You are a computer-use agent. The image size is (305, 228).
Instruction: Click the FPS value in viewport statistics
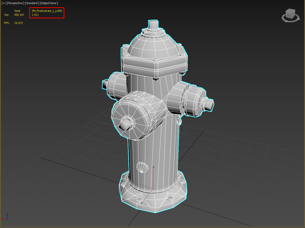click(x=18, y=23)
